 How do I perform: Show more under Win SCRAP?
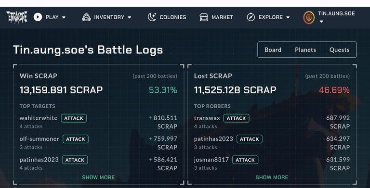point(98,177)
